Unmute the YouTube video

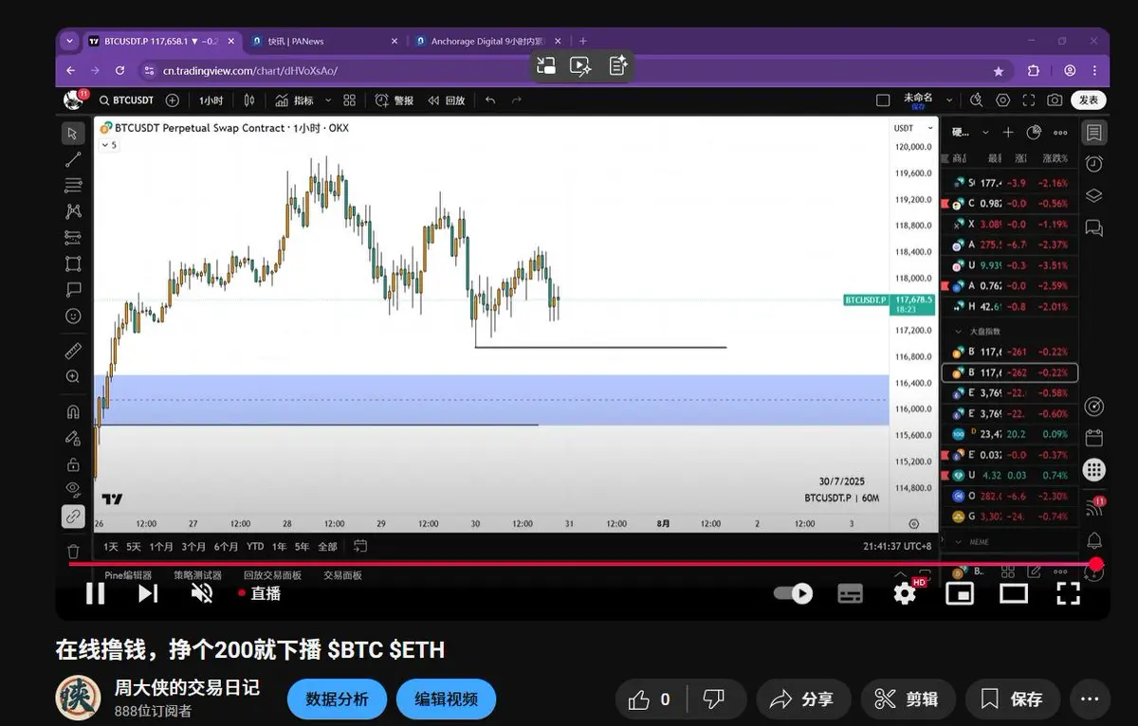click(202, 593)
